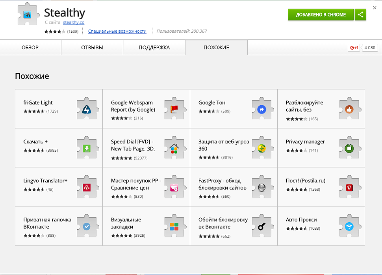Click the Приватная галочка ВКонтакте checkmark icon

click(87, 226)
